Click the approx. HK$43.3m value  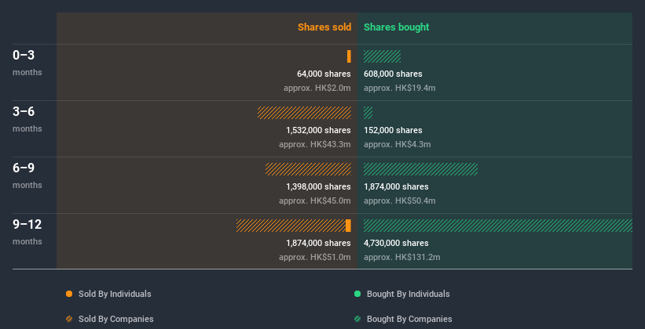(x=315, y=144)
